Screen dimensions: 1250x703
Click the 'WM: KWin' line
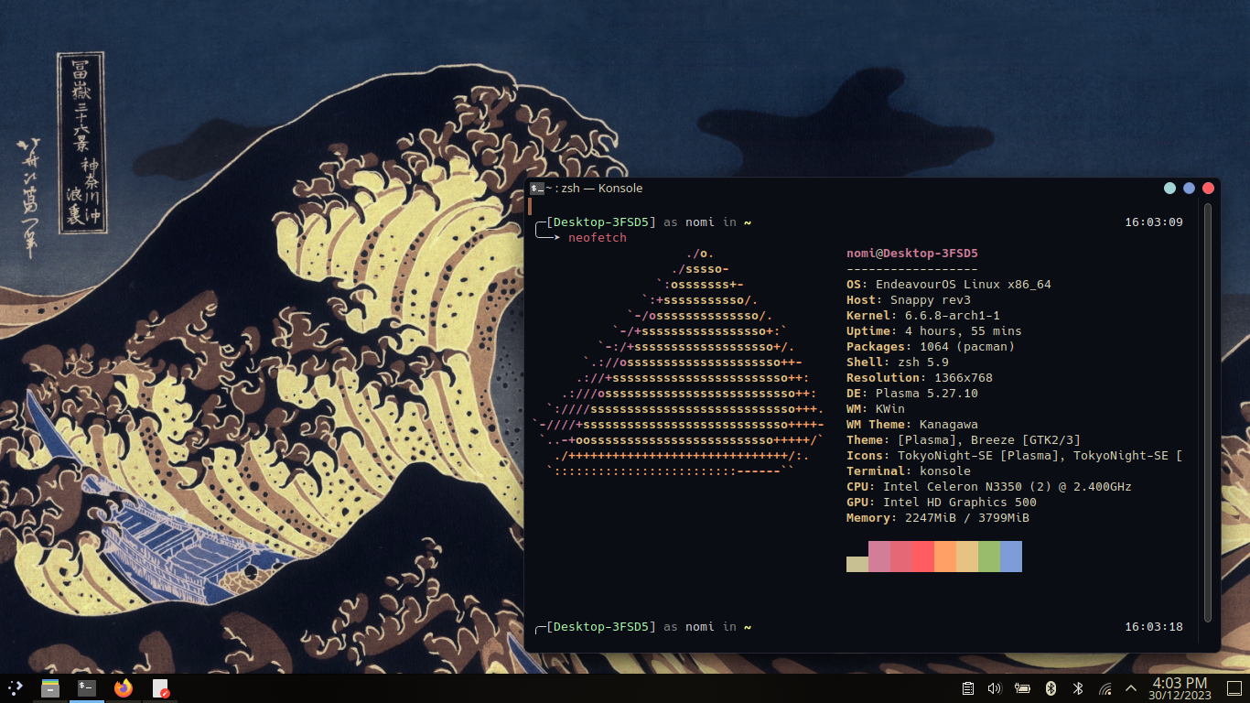(x=876, y=409)
